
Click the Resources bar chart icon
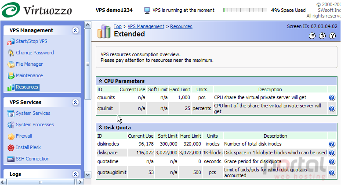tap(11, 87)
